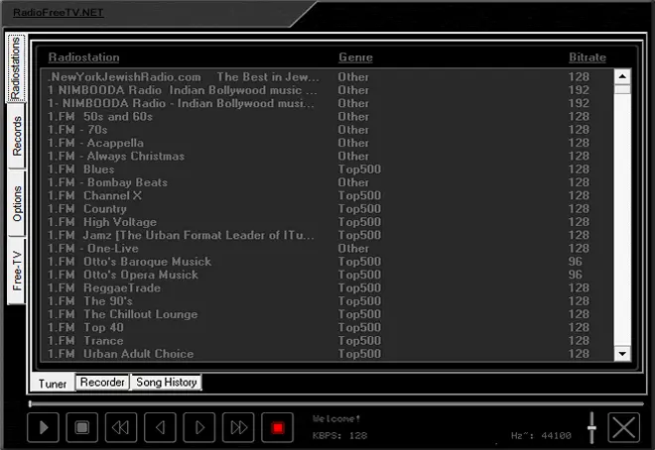
Task: Click the Rewind double-arrow button
Action: (121, 427)
